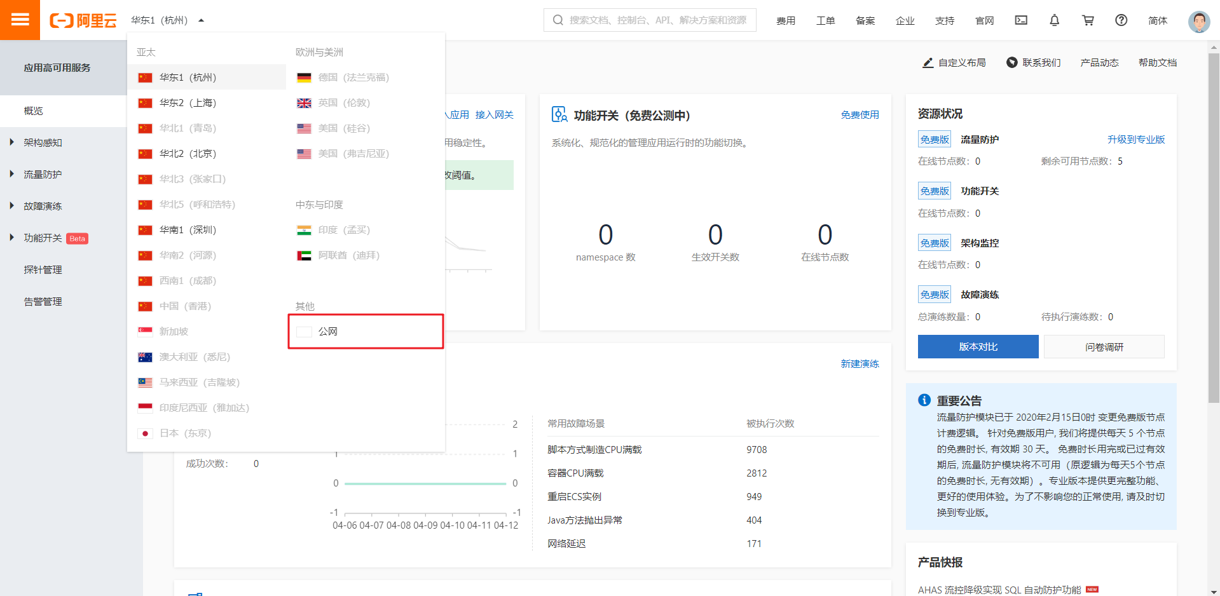1220x596 pixels.
Task: Click the NEW badge in product news
Action: click(x=1092, y=590)
